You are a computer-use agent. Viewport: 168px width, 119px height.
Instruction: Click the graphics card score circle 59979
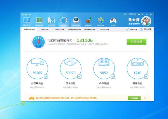[x=71, y=68]
